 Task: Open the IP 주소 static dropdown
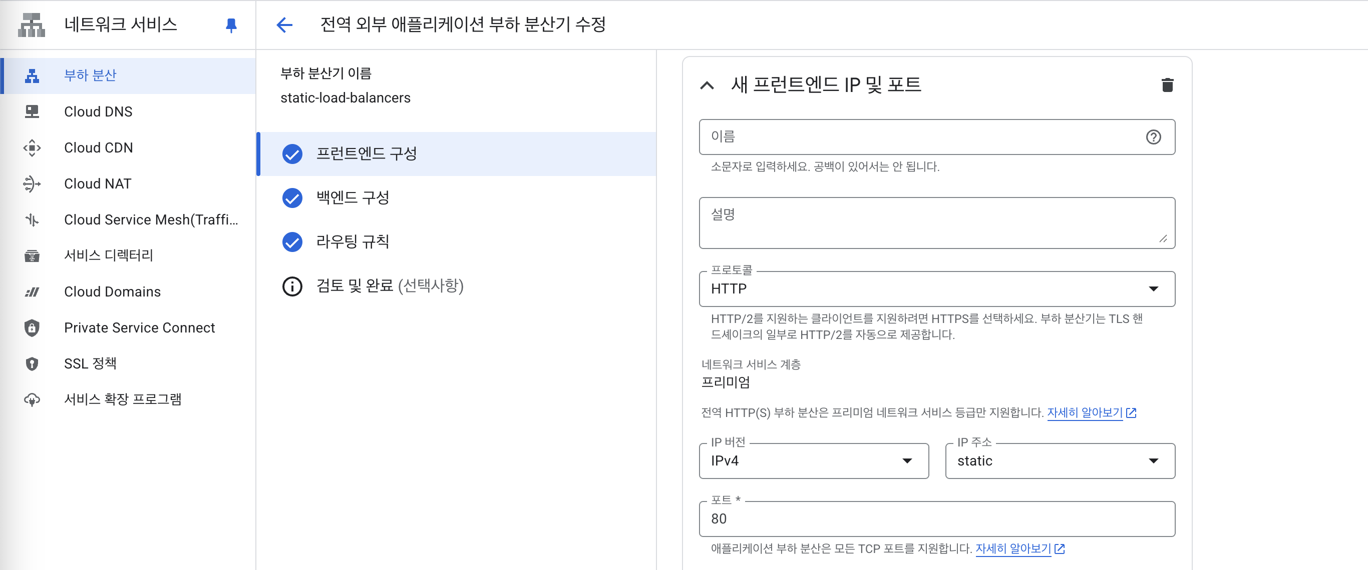click(x=1060, y=461)
